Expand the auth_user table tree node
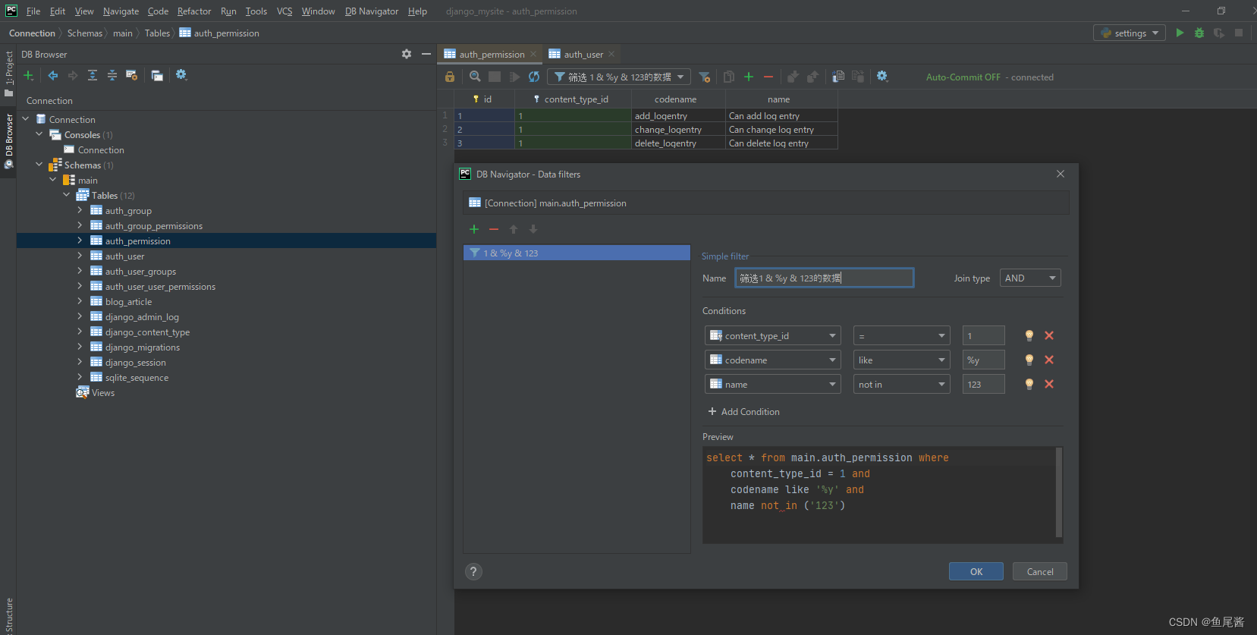 [80, 256]
